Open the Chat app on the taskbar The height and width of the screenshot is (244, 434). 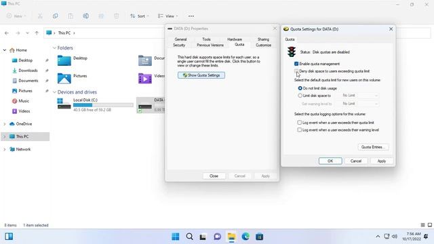[217, 237]
